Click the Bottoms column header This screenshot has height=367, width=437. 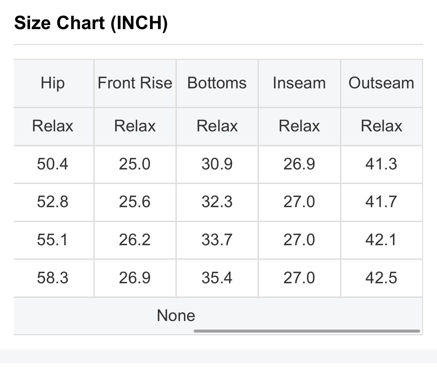tap(217, 83)
